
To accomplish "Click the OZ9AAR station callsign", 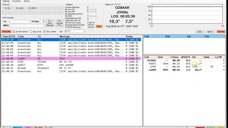I will pos(122,8).
